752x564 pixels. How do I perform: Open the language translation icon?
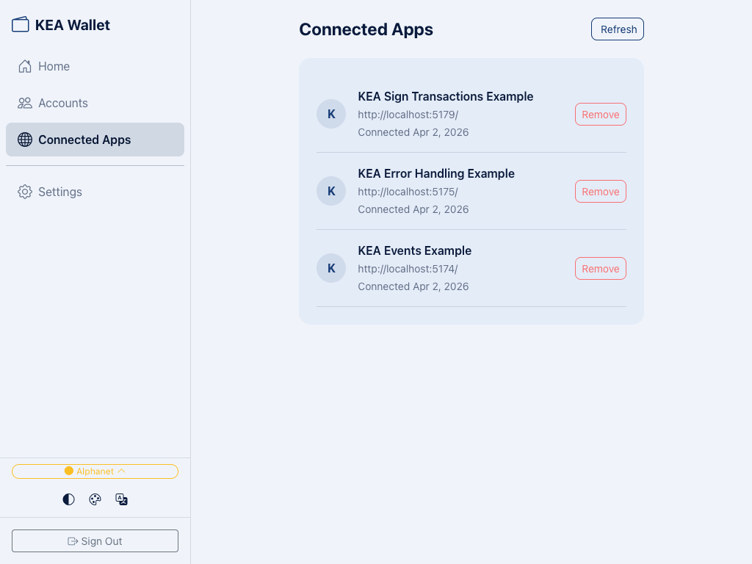[121, 499]
